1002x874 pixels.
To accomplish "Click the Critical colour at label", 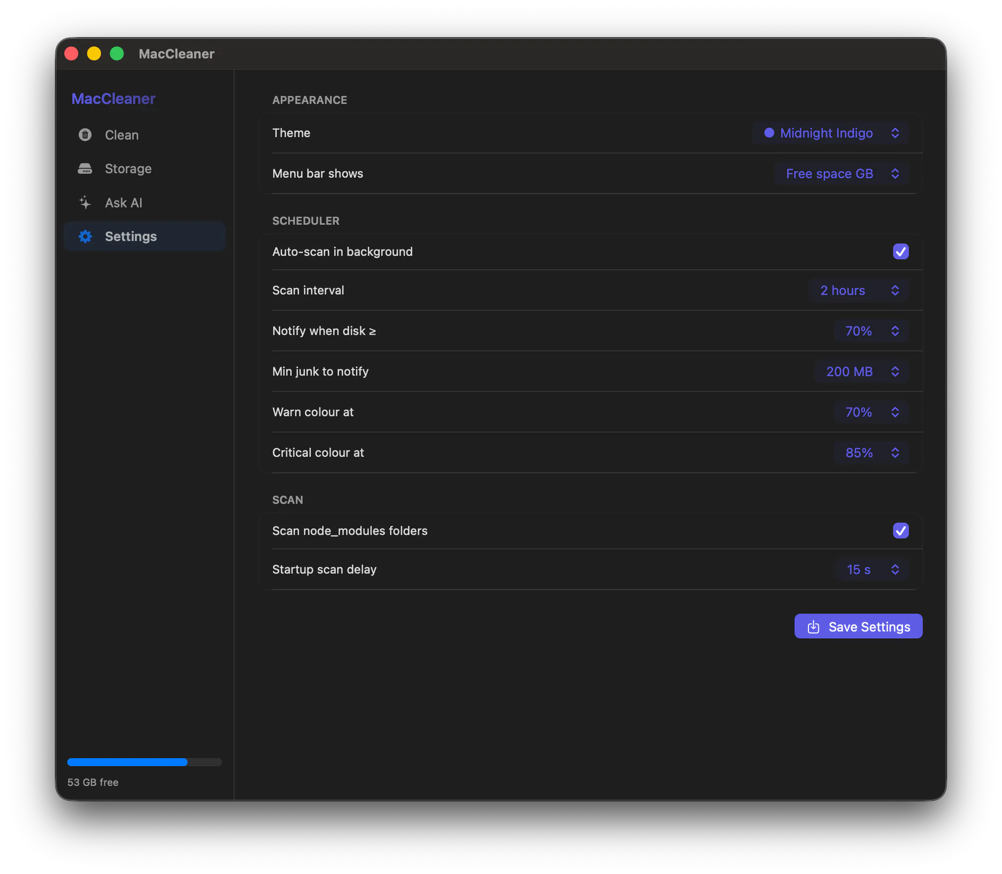I will click(x=318, y=453).
